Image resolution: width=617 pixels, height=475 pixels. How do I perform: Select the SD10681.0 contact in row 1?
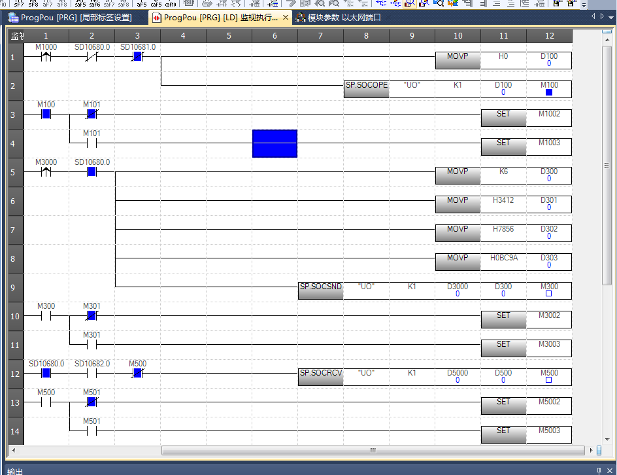click(137, 56)
